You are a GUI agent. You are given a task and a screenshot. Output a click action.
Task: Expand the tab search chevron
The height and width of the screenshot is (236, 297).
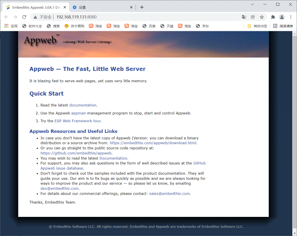point(252,4)
